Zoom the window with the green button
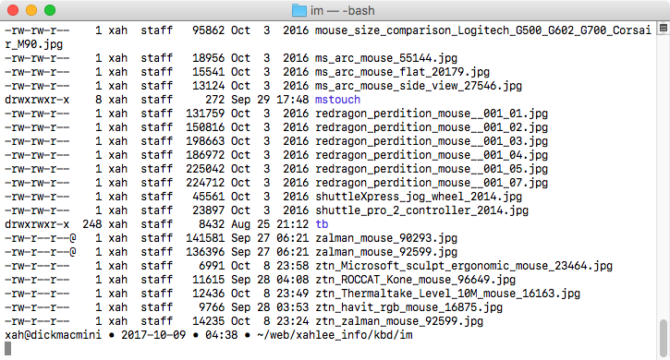 tap(50, 10)
